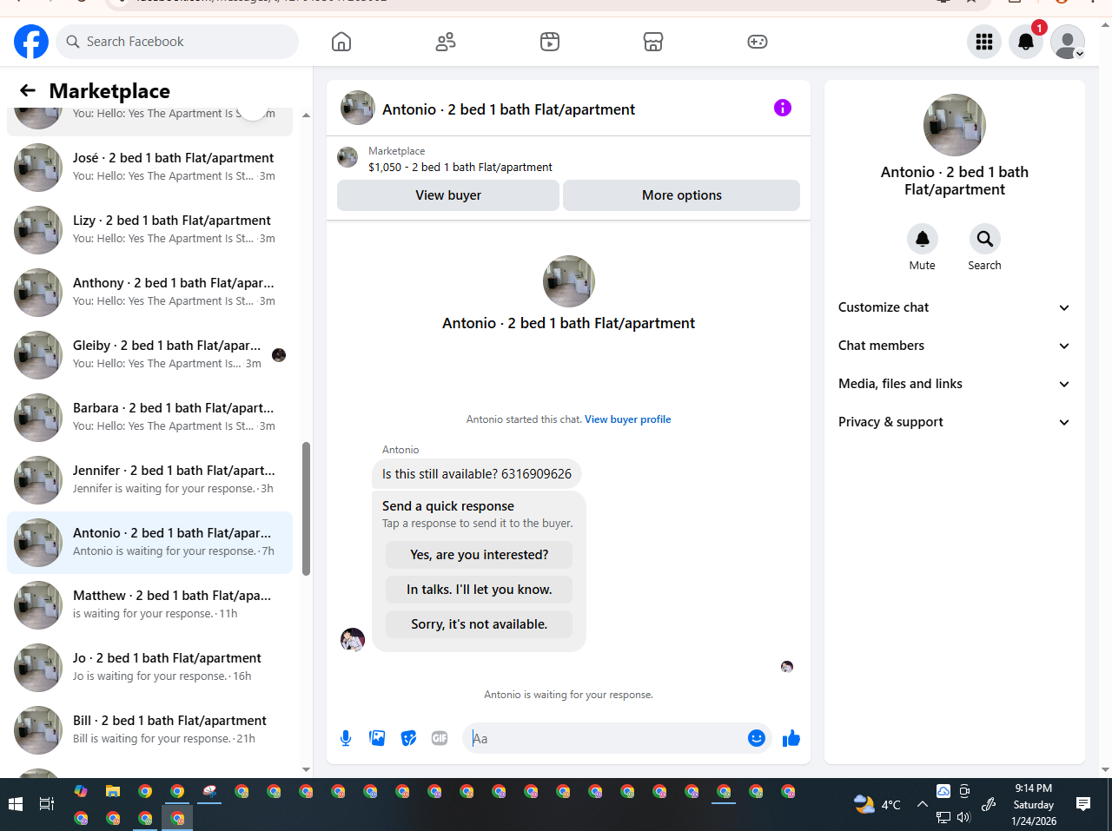
Task: Expand Privacy & support section
Action: pyautogui.click(x=954, y=422)
